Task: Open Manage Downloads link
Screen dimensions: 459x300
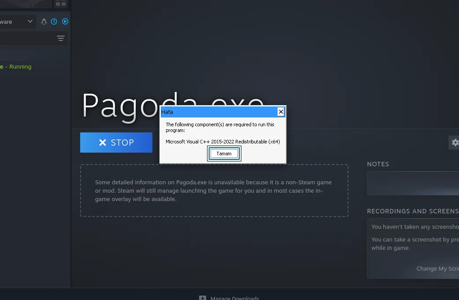Action: coord(235,298)
